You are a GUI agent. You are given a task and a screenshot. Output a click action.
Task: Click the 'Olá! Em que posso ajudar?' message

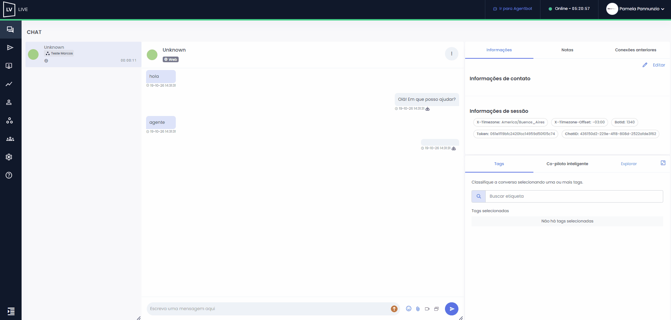[427, 99]
